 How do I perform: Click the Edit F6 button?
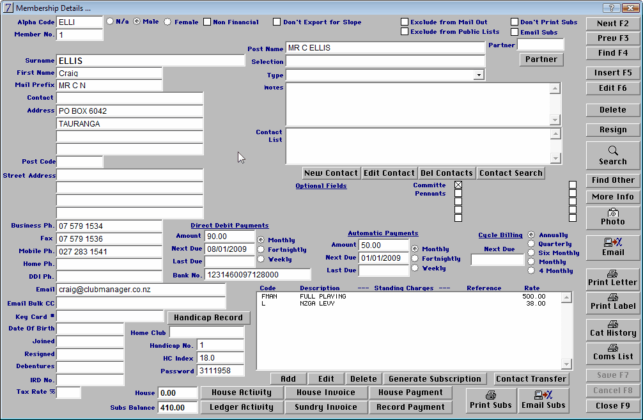[x=613, y=88]
